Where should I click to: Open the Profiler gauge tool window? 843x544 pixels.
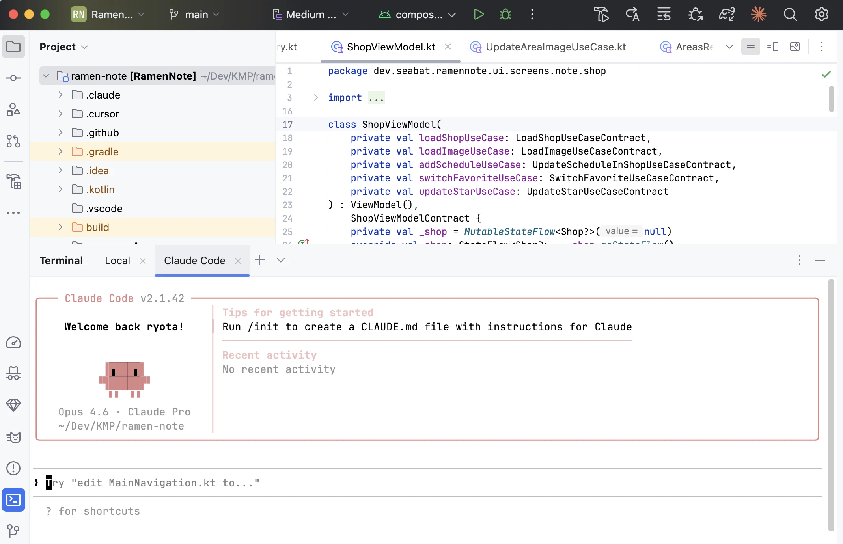tap(13, 342)
